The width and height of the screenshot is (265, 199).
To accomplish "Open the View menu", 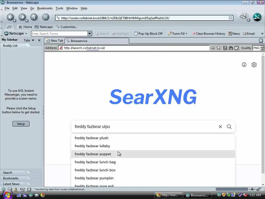I will click(x=24, y=8).
